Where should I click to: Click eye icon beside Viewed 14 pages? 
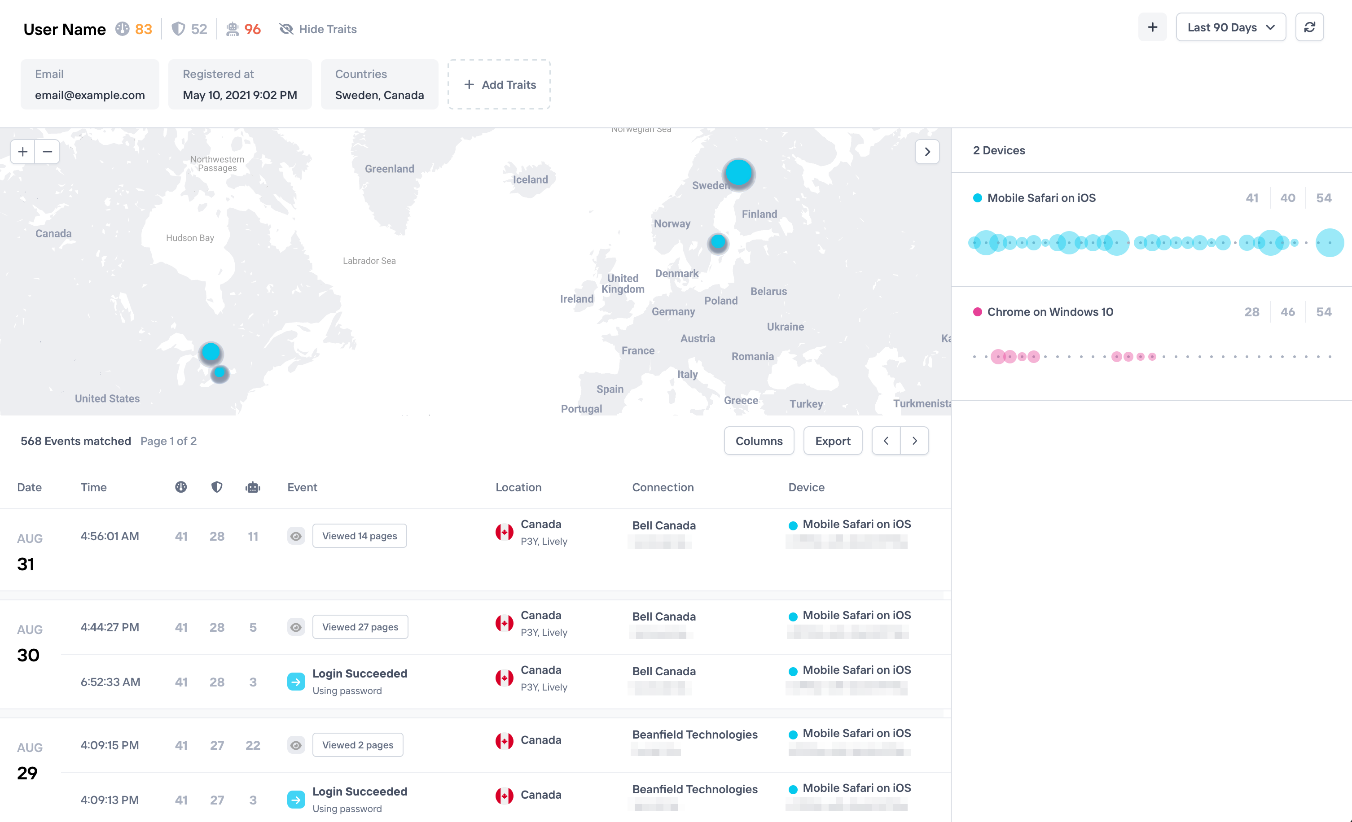click(x=296, y=536)
